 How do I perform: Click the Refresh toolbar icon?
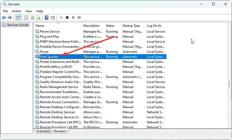point(32,17)
